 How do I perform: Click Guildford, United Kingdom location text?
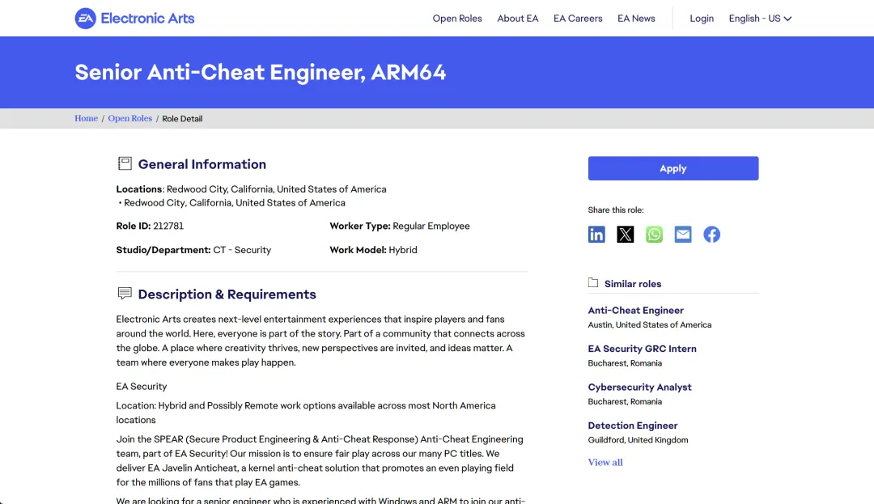pyautogui.click(x=638, y=440)
